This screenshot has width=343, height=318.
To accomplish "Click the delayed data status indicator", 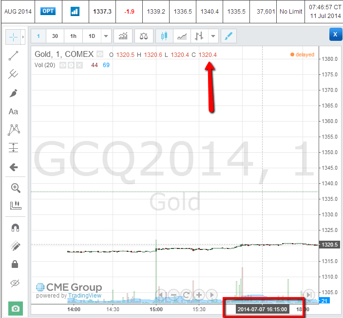I will [x=302, y=54].
